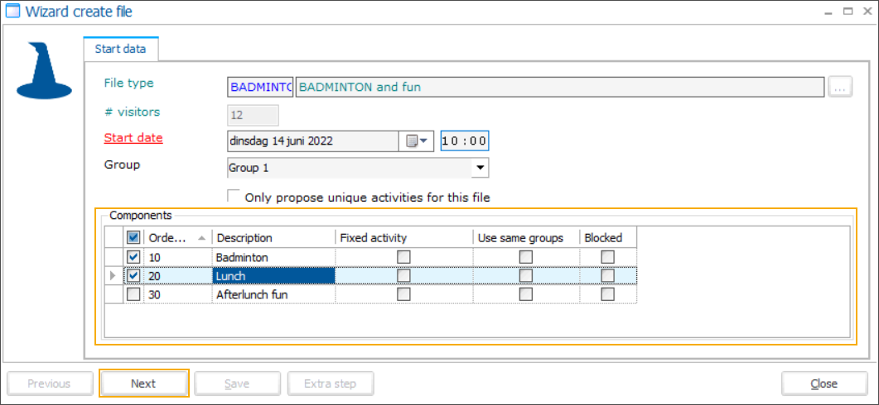
Task: Click the wizard hat icon
Action: coord(44,70)
